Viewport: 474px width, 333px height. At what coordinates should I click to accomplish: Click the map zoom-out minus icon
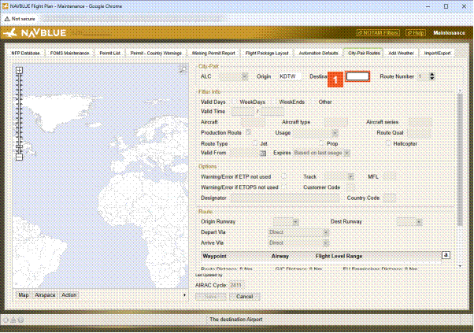[x=19, y=157]
